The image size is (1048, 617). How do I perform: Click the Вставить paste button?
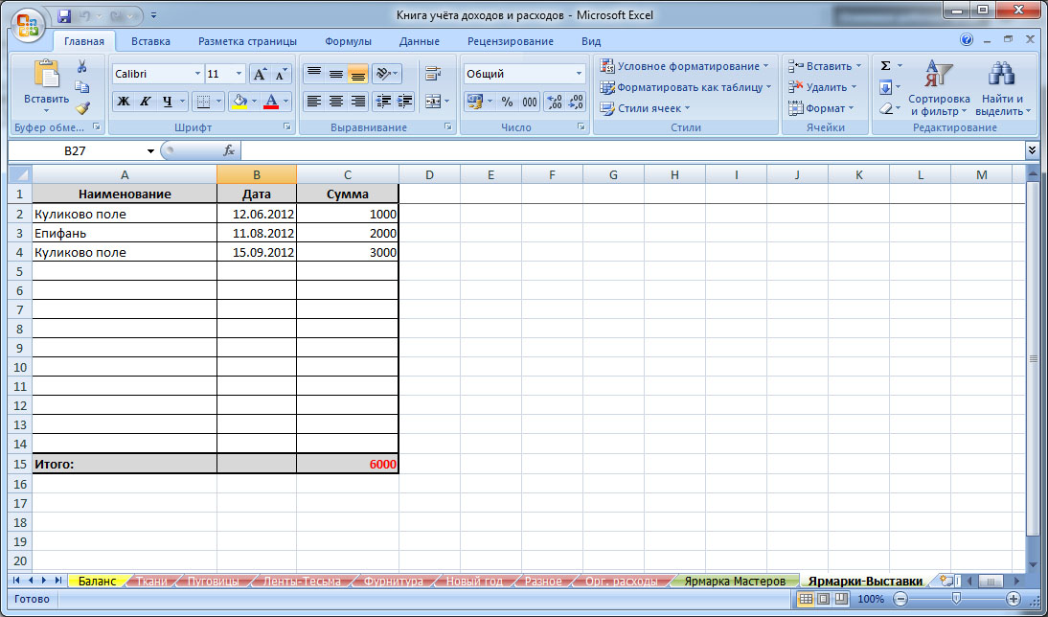pyautogui.click(x=46, y=84)
